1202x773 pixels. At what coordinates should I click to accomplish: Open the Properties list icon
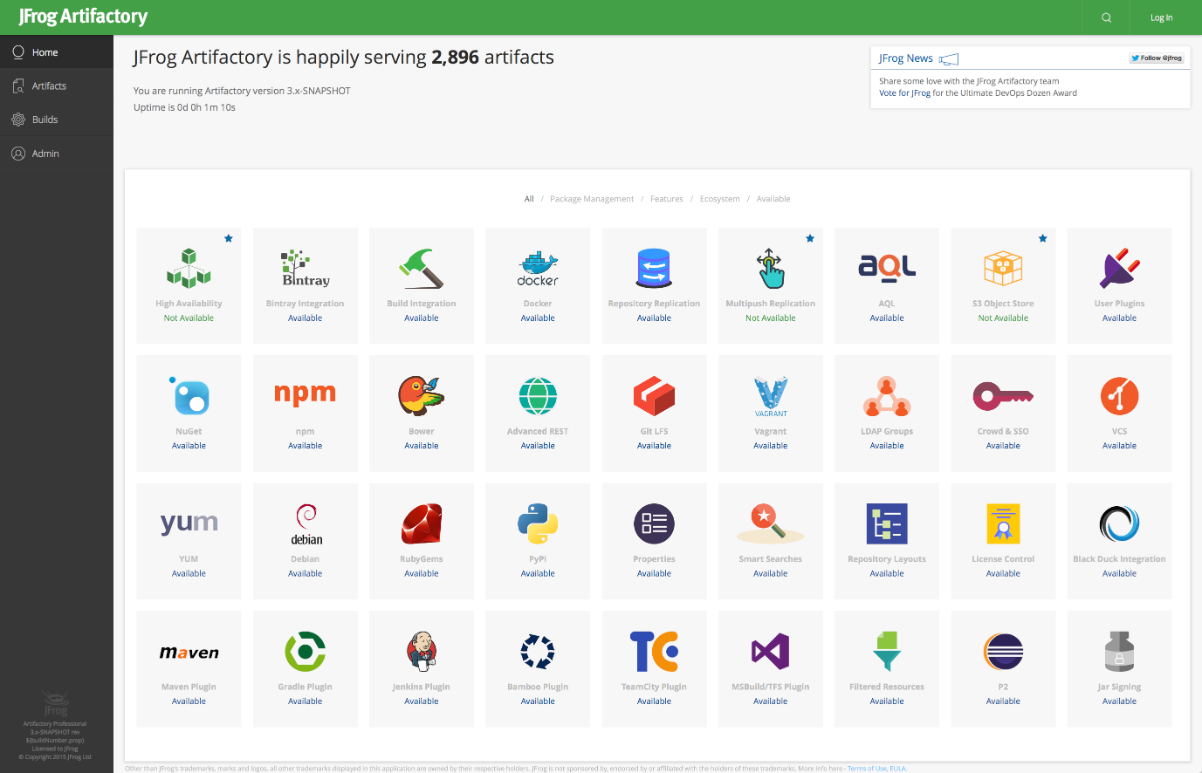click(x=654, y=523)
